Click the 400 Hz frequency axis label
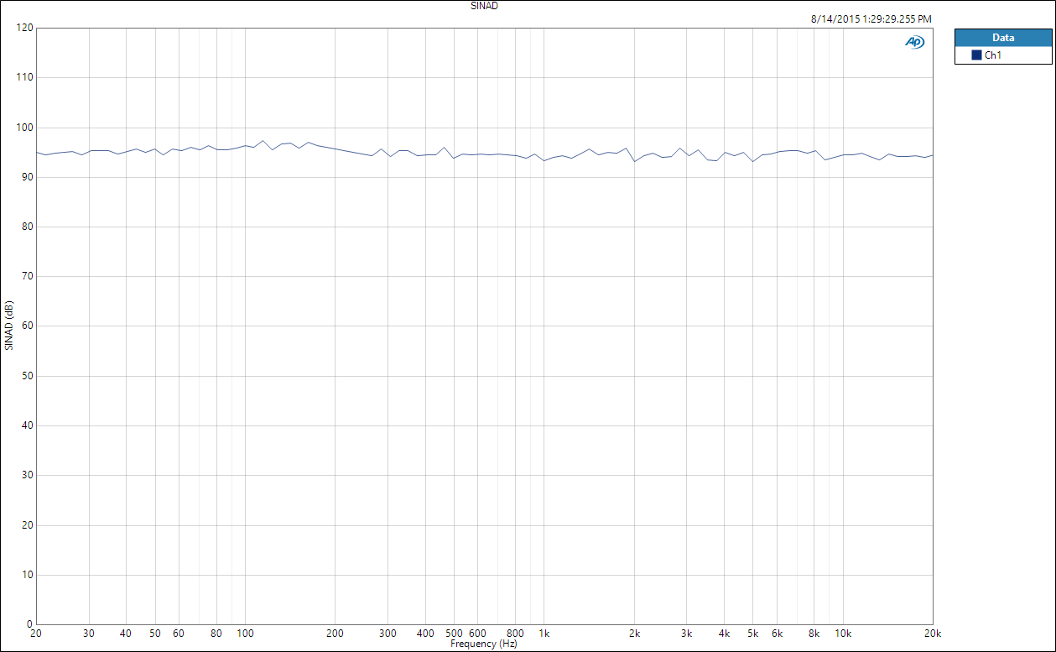The height and width of the screenshot is (652, 1056). (x=425, y=634)
